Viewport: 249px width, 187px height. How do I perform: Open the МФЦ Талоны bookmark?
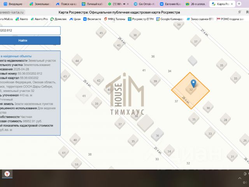[114, 19]
